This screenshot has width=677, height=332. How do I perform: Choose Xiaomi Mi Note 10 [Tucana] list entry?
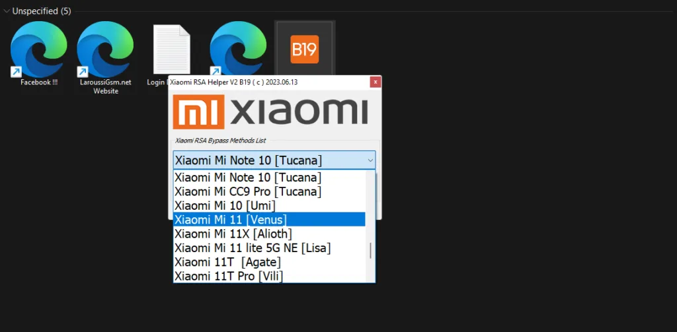point(270,177)
